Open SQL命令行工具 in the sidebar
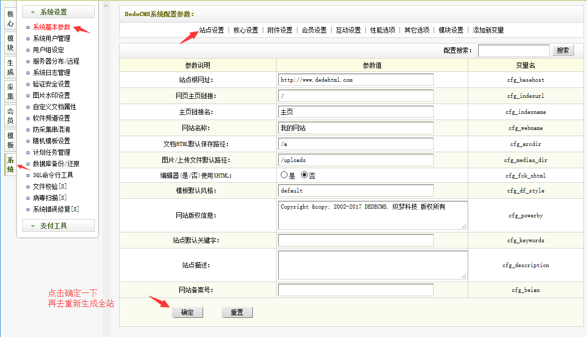This screenshot has width=587, height=337. pos(53,175)
